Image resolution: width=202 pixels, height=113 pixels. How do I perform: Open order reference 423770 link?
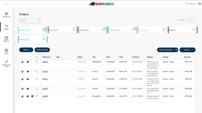[x=45, y=89]
